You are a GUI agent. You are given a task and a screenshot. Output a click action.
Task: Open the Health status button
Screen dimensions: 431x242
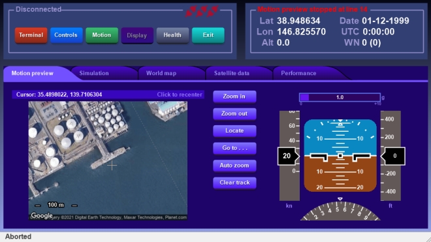tap(172, 35)
